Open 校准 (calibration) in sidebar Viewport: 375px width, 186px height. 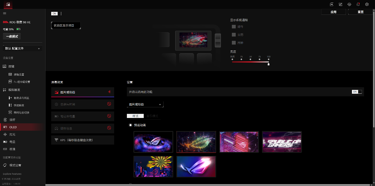[x=12, y=149]
